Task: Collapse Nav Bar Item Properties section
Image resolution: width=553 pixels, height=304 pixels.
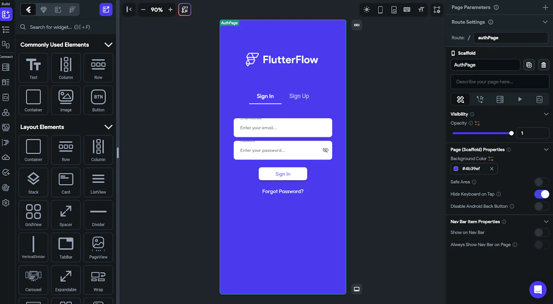Action: pos(546,222)
